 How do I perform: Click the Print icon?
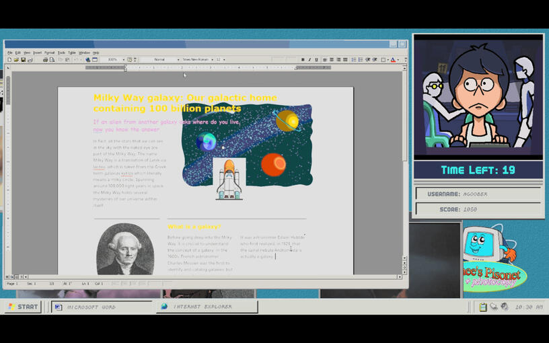click(45, 60)
